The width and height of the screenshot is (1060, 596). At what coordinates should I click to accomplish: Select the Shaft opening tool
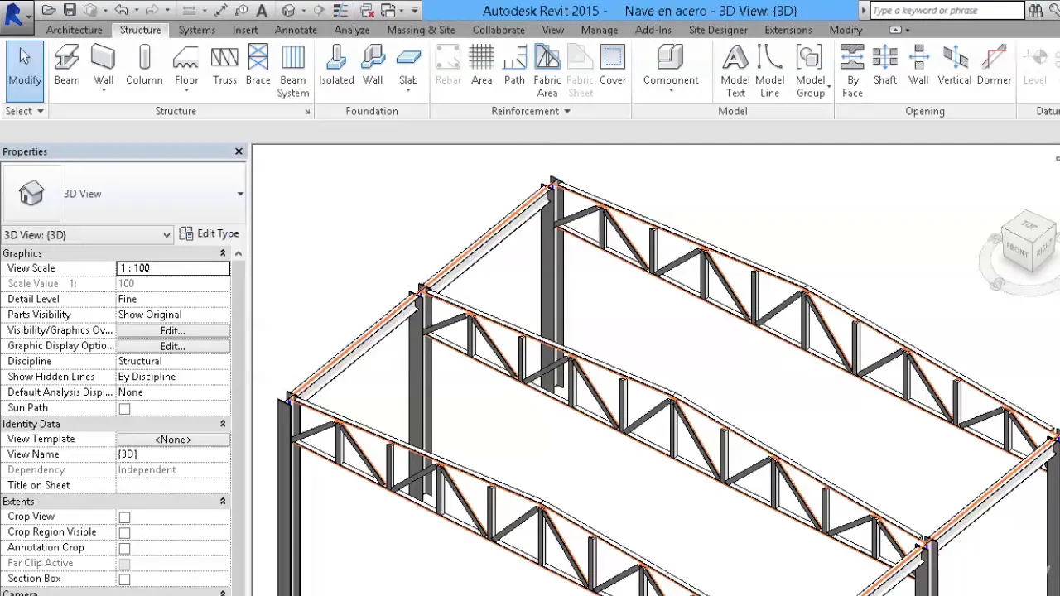[885, 65]
